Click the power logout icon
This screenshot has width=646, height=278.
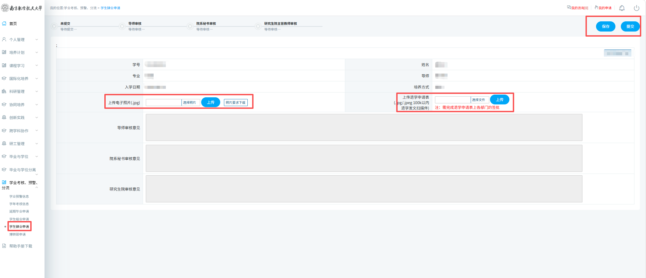(636, 8)
